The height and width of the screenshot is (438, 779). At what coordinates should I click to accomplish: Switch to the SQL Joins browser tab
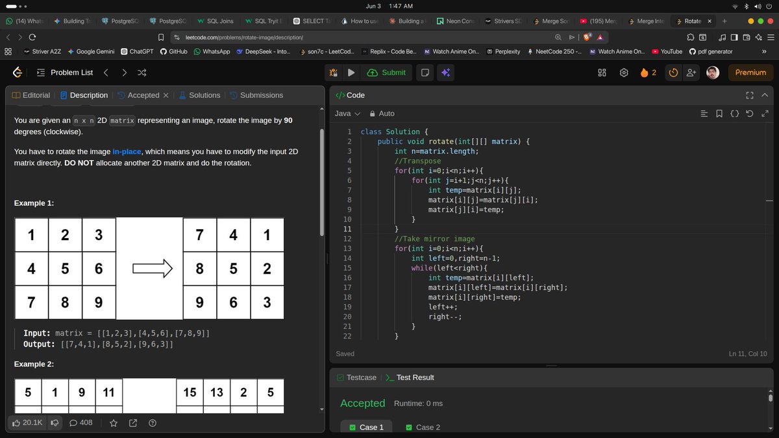[x=214, y=21]
